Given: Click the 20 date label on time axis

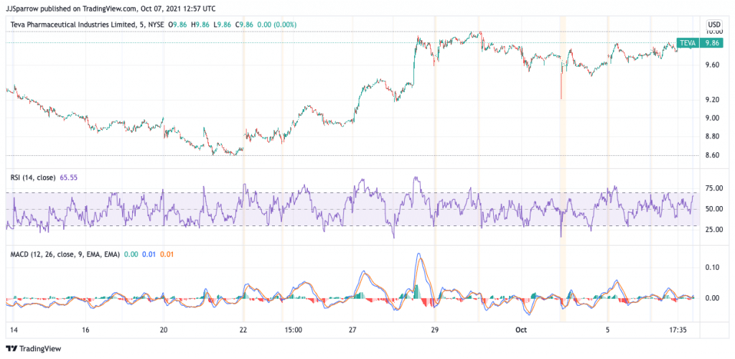Looking at the screenshot, I should coord(164,330).
